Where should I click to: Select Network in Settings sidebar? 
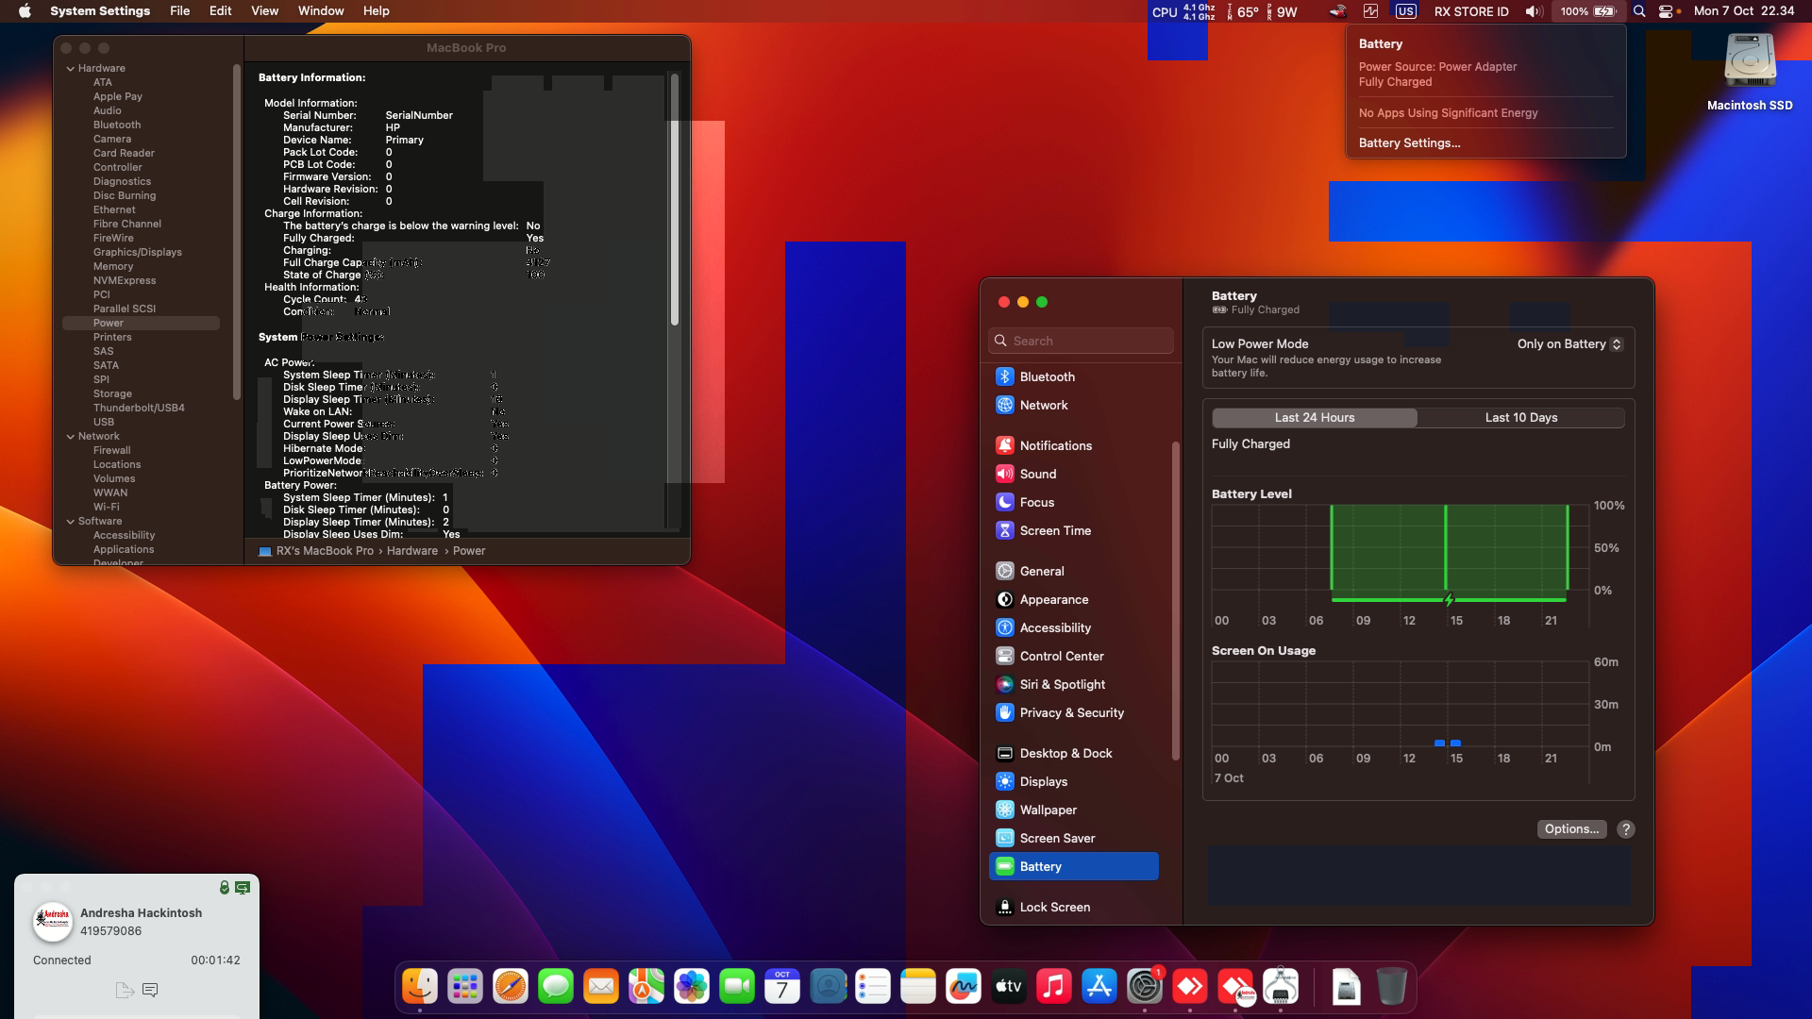pyautogui.click(x=1074, y=405)
